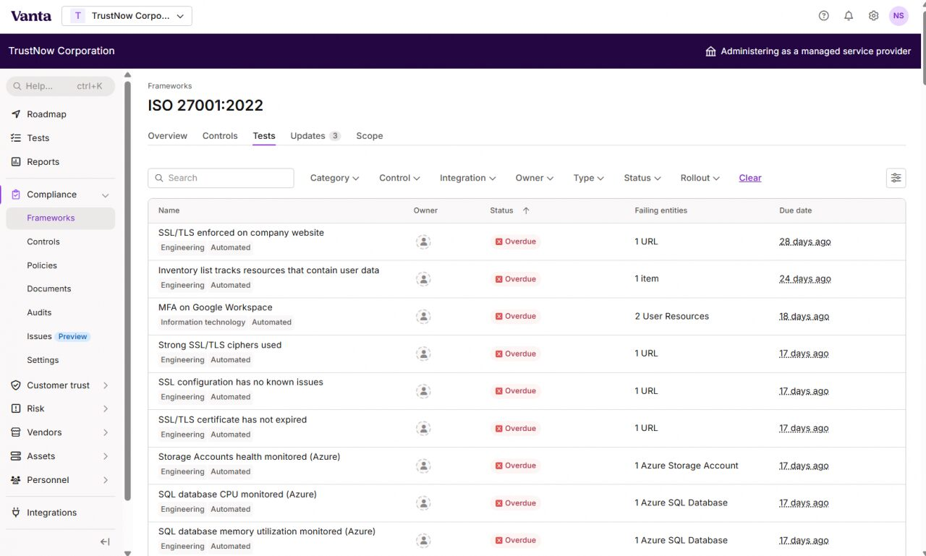Open the SSL/TLS enforced on company website test
Image resolution: width=926 pixels, height=556 pixels.
pyautogui.click(x=241, y=233)
